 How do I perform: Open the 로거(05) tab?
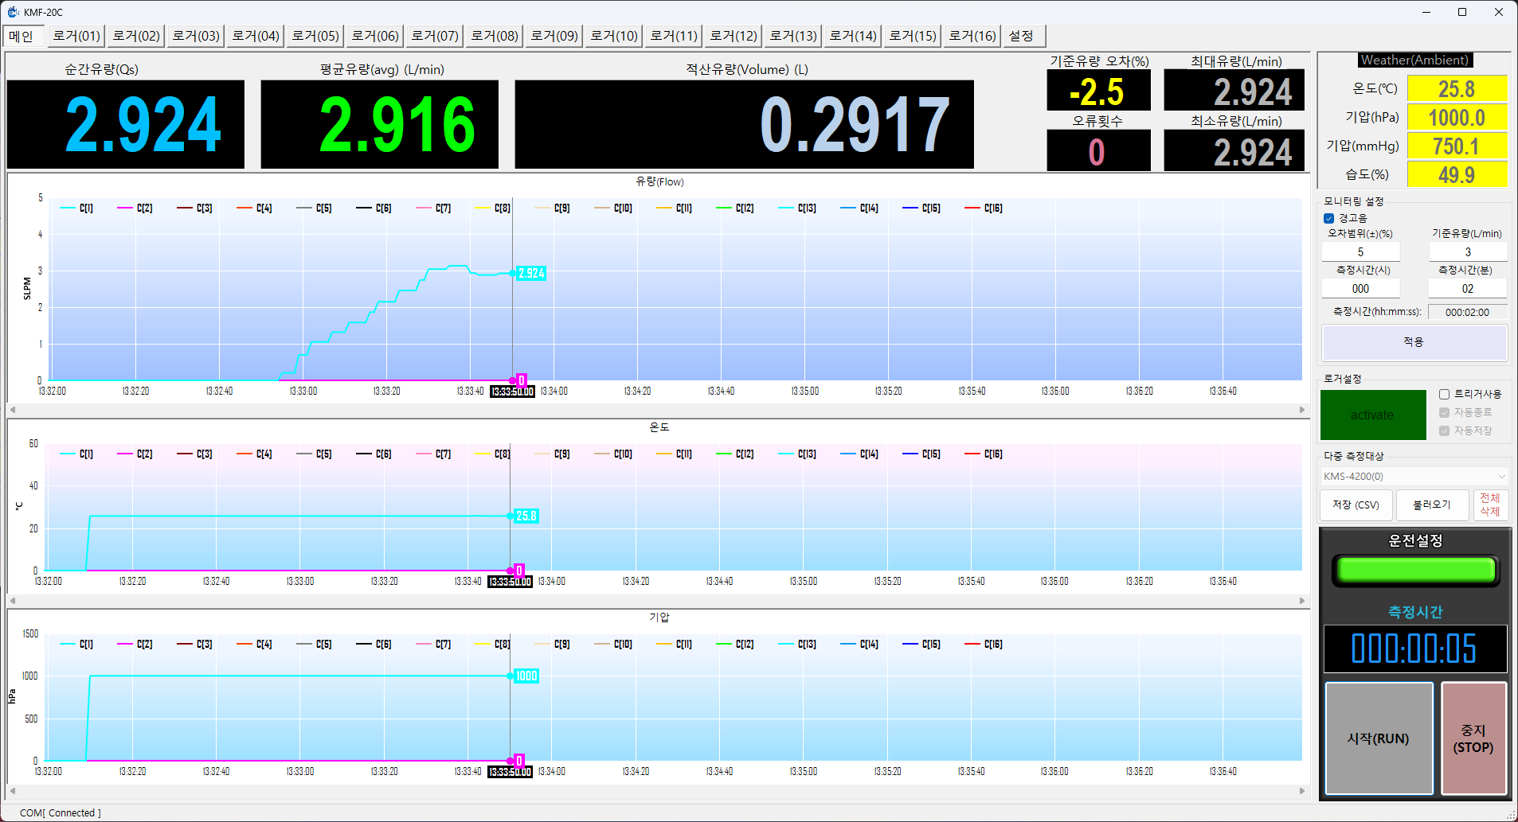point(315,36)
